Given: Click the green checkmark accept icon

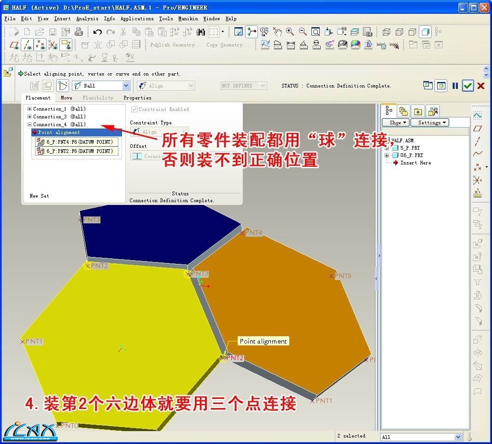Looking at the screenshot, I should 468,86.
